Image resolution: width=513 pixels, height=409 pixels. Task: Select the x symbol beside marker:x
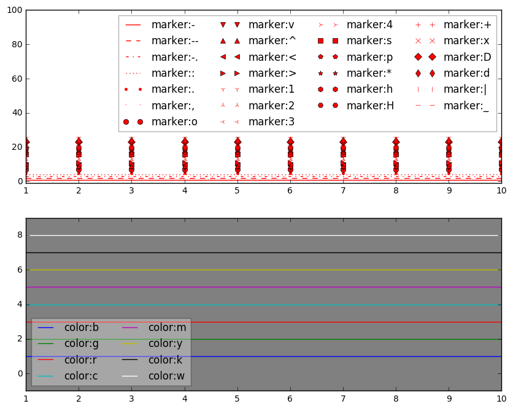tap(418, 41)
